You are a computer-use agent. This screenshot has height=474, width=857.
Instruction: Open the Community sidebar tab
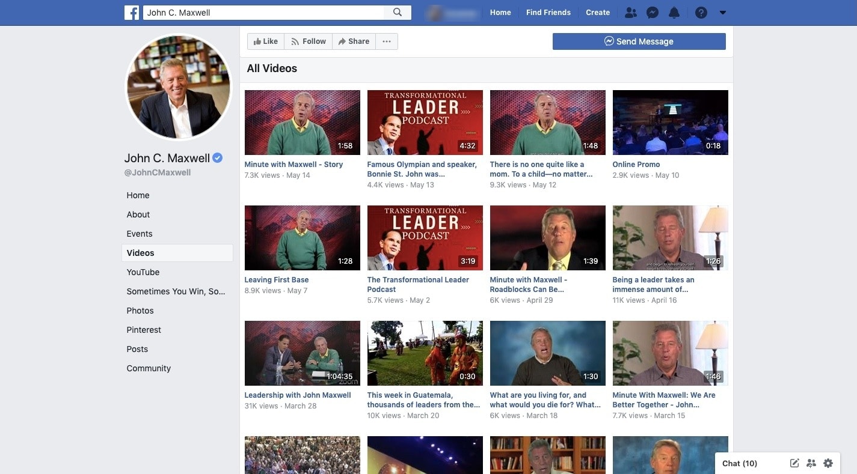click(x=149, y=368)
